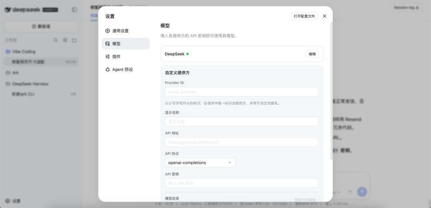Click the DeepSeek provider name text
431x208 pixels.
(x=174, y=54)
